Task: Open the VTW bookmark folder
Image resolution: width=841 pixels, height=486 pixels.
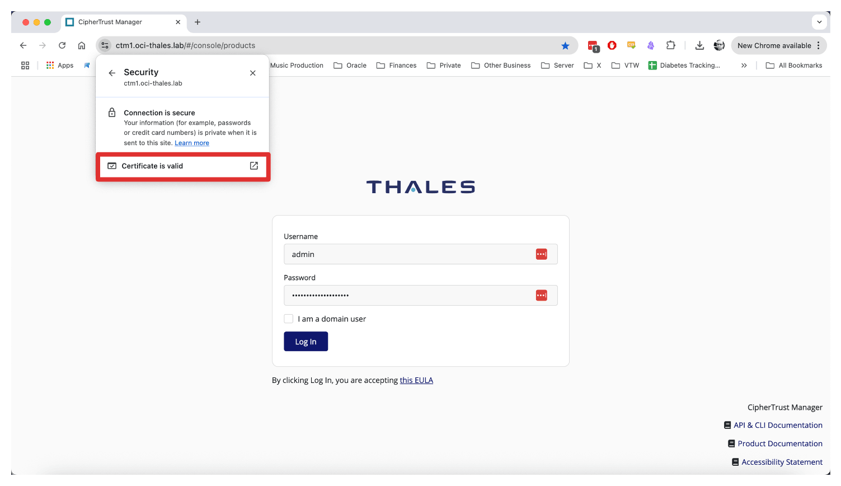Action: pos(625,66)
